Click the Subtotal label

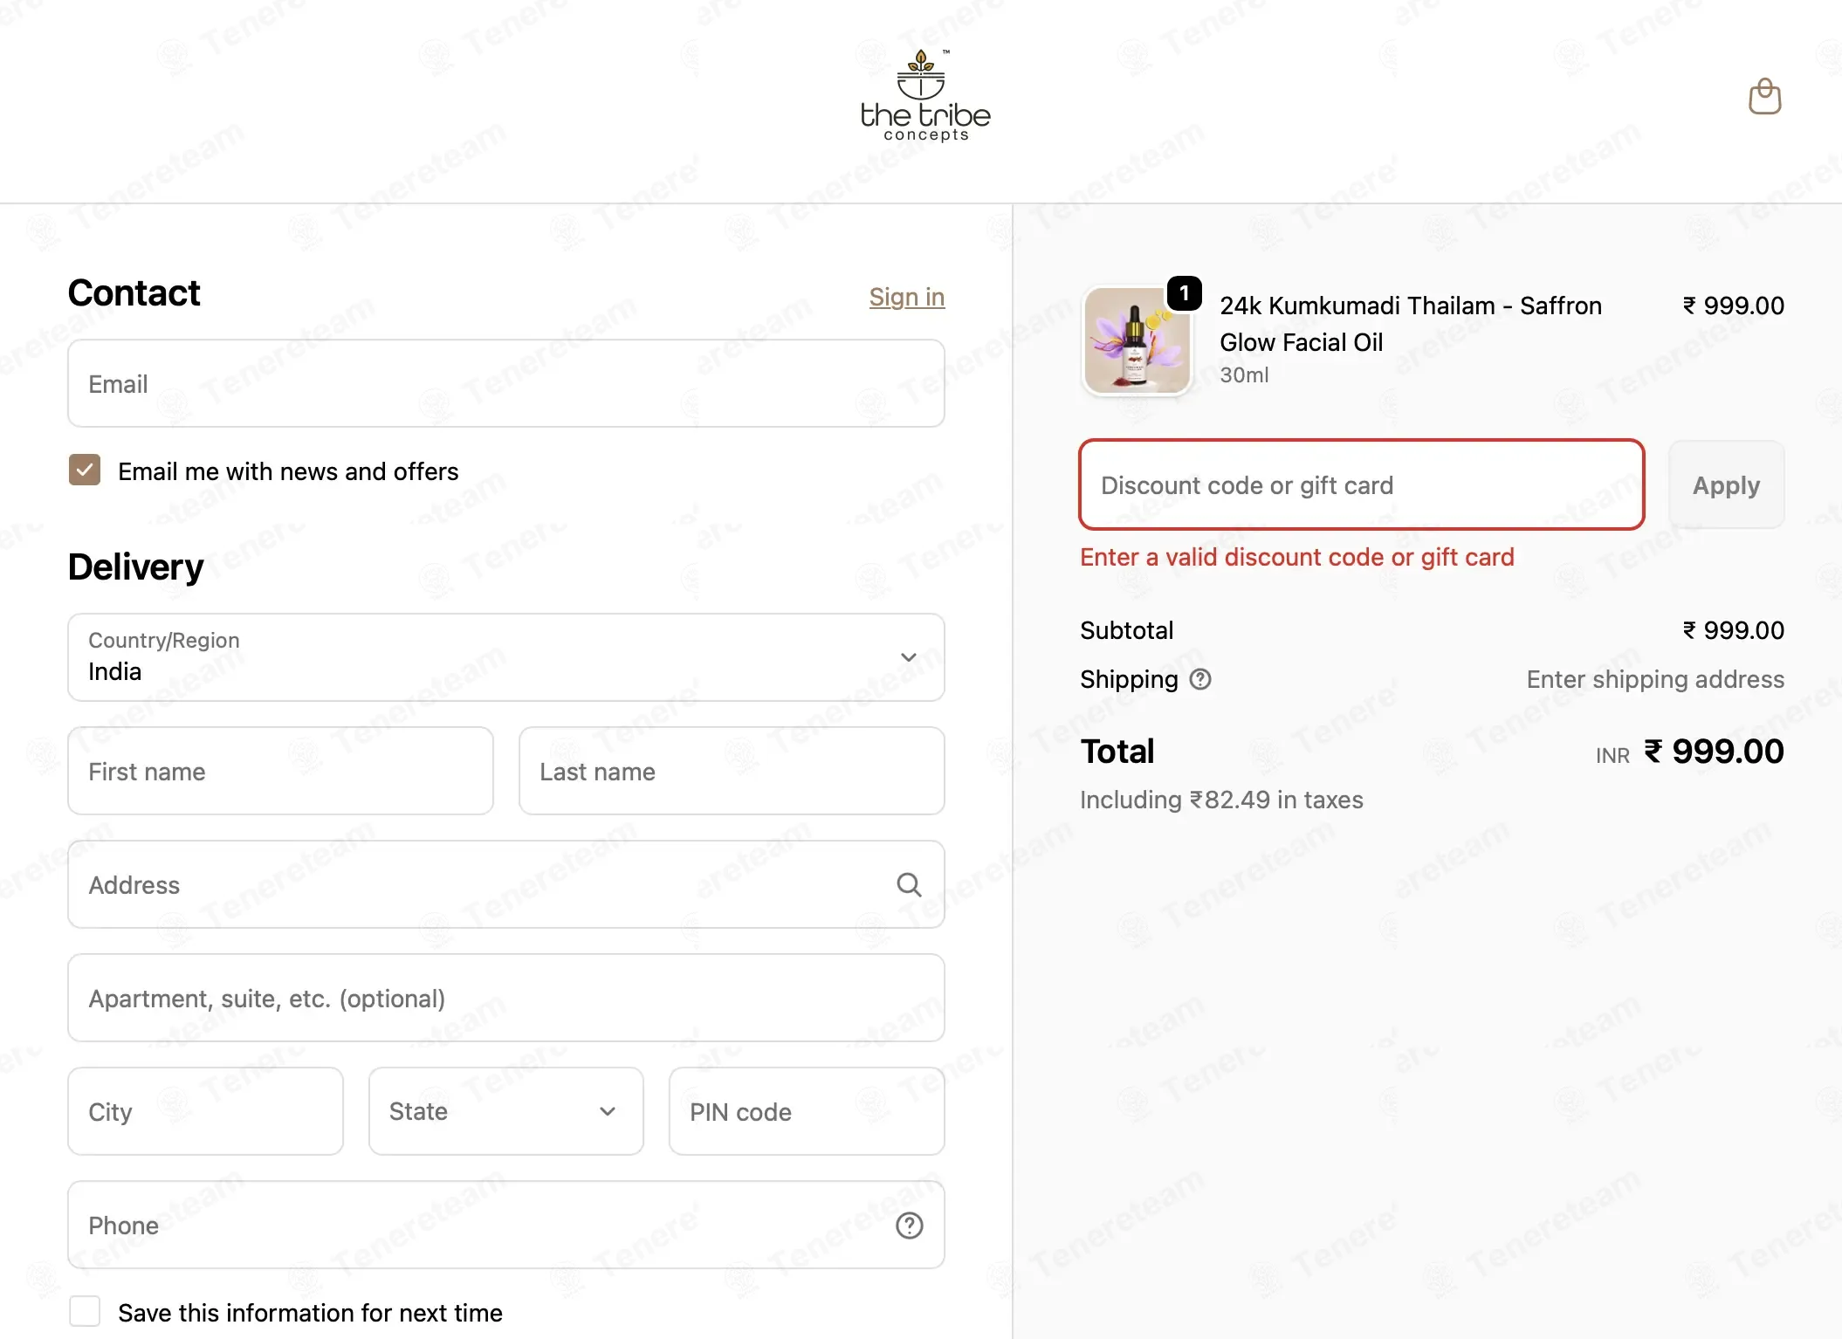pyautogui.click(x=1126, y=630)
